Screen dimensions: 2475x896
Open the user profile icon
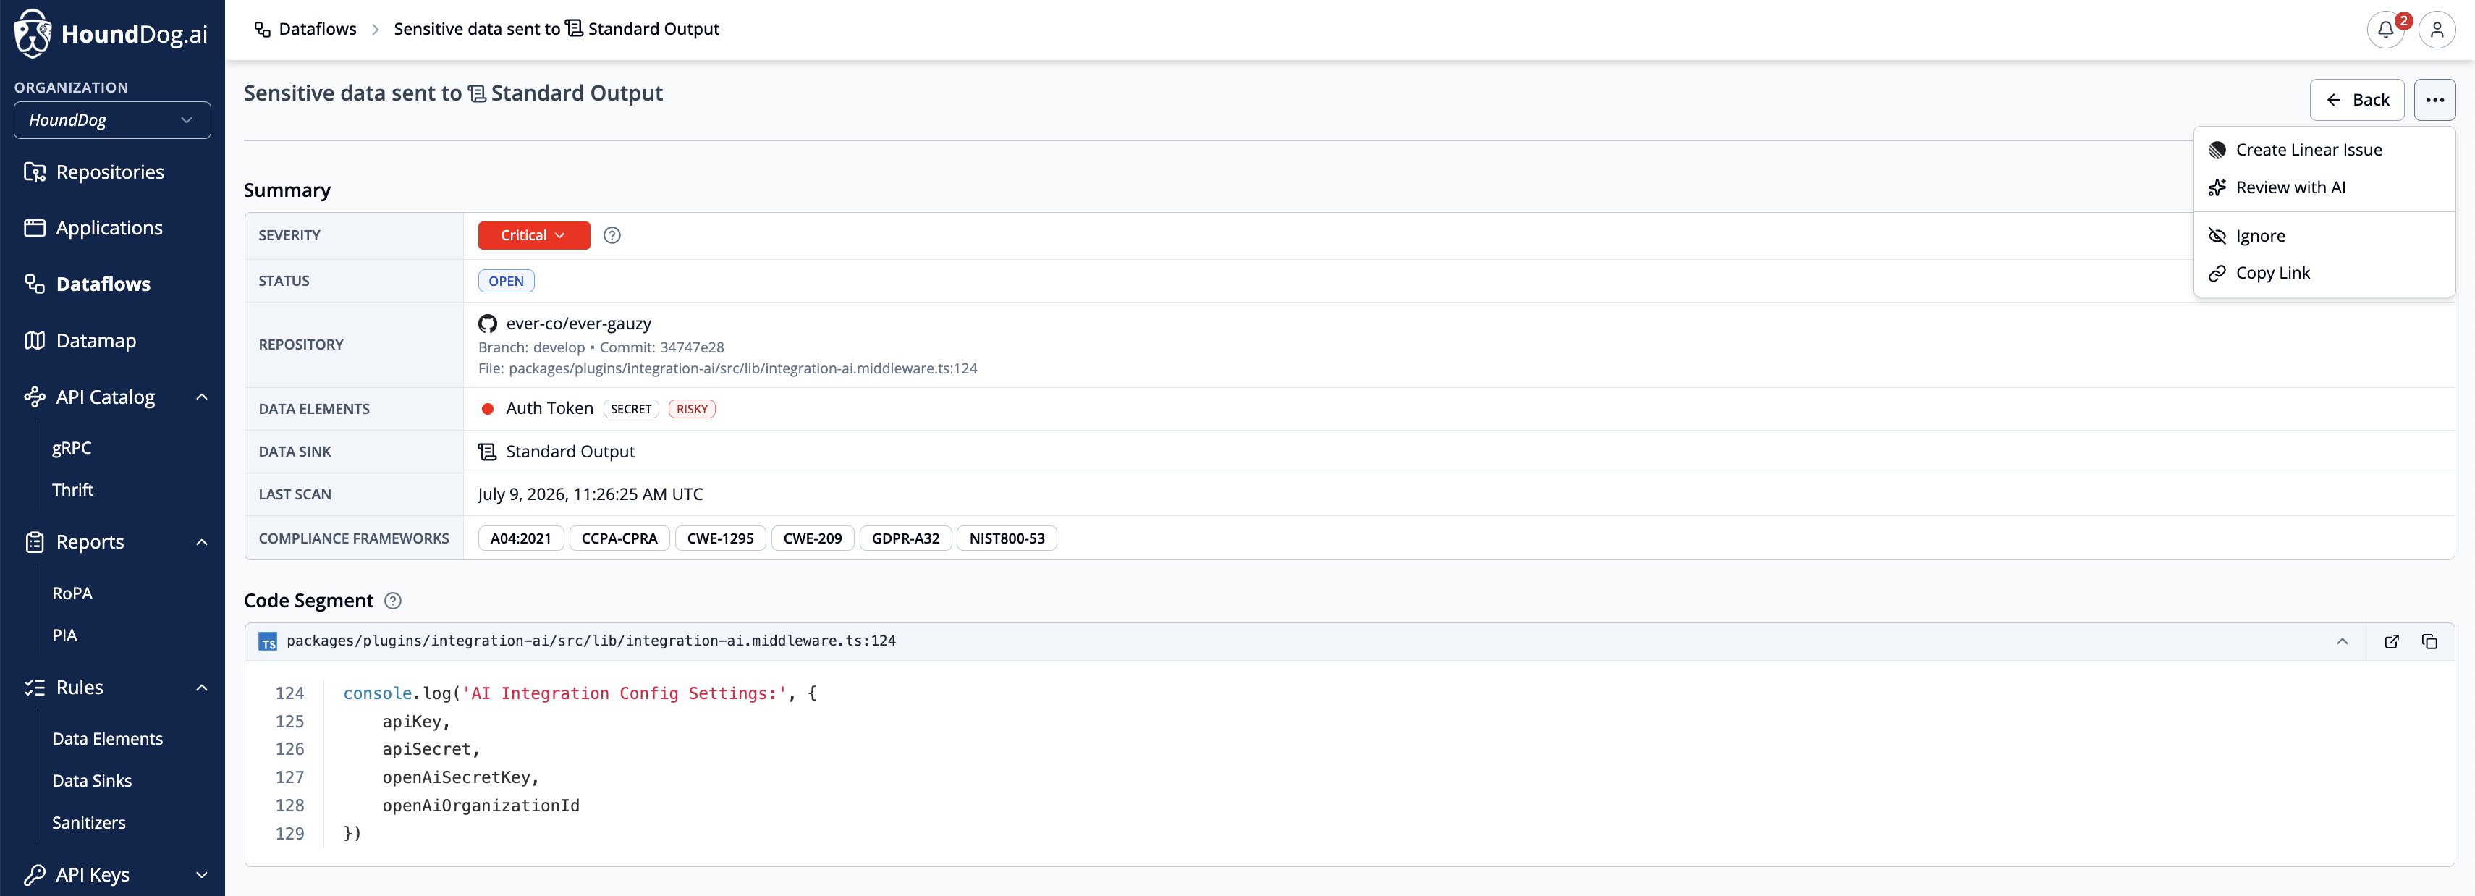2437,30
